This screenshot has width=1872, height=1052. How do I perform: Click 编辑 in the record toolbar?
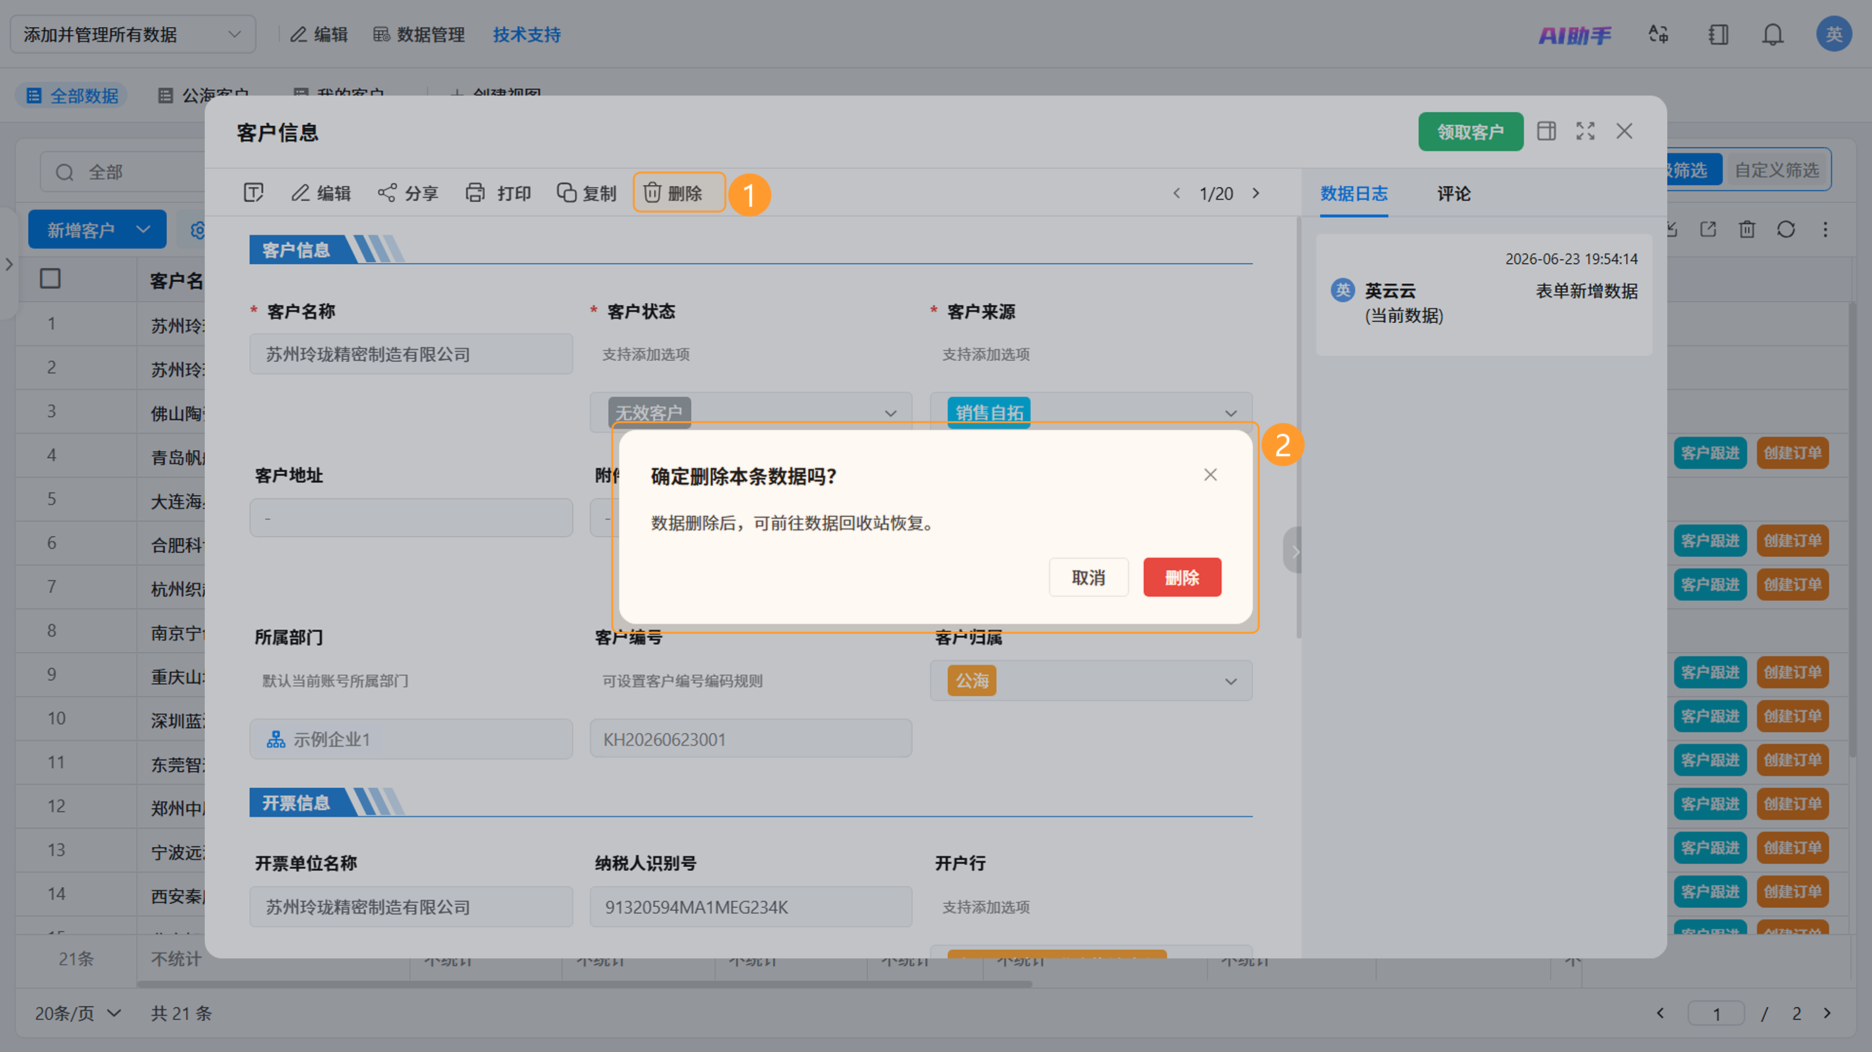321,193
